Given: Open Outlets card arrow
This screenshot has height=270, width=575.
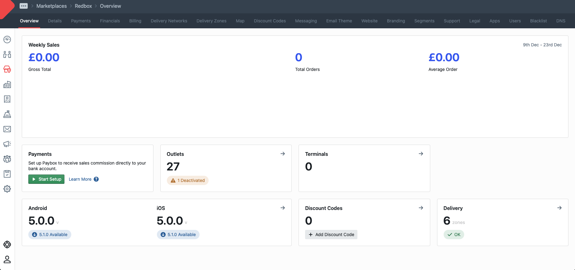Looking at the screenshot, I should point(283,154).
